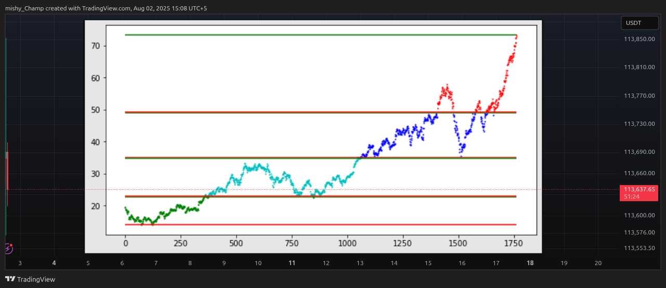Click the red candlestick at the left edge

click(7, 174)
